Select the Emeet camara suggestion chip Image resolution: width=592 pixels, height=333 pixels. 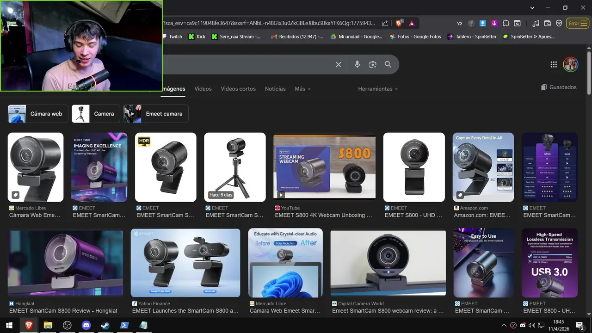coord(156,114)
